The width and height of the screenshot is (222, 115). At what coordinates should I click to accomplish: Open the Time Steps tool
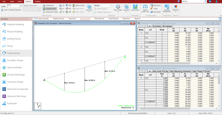pos(118,8)
